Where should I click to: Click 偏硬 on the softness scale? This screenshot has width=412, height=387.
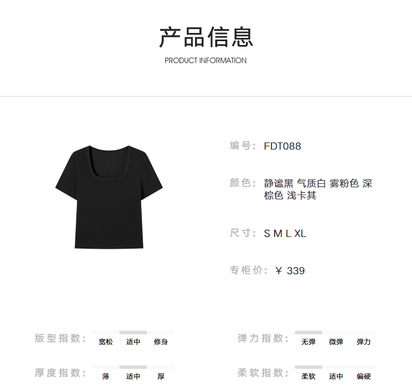coord(364,376)
